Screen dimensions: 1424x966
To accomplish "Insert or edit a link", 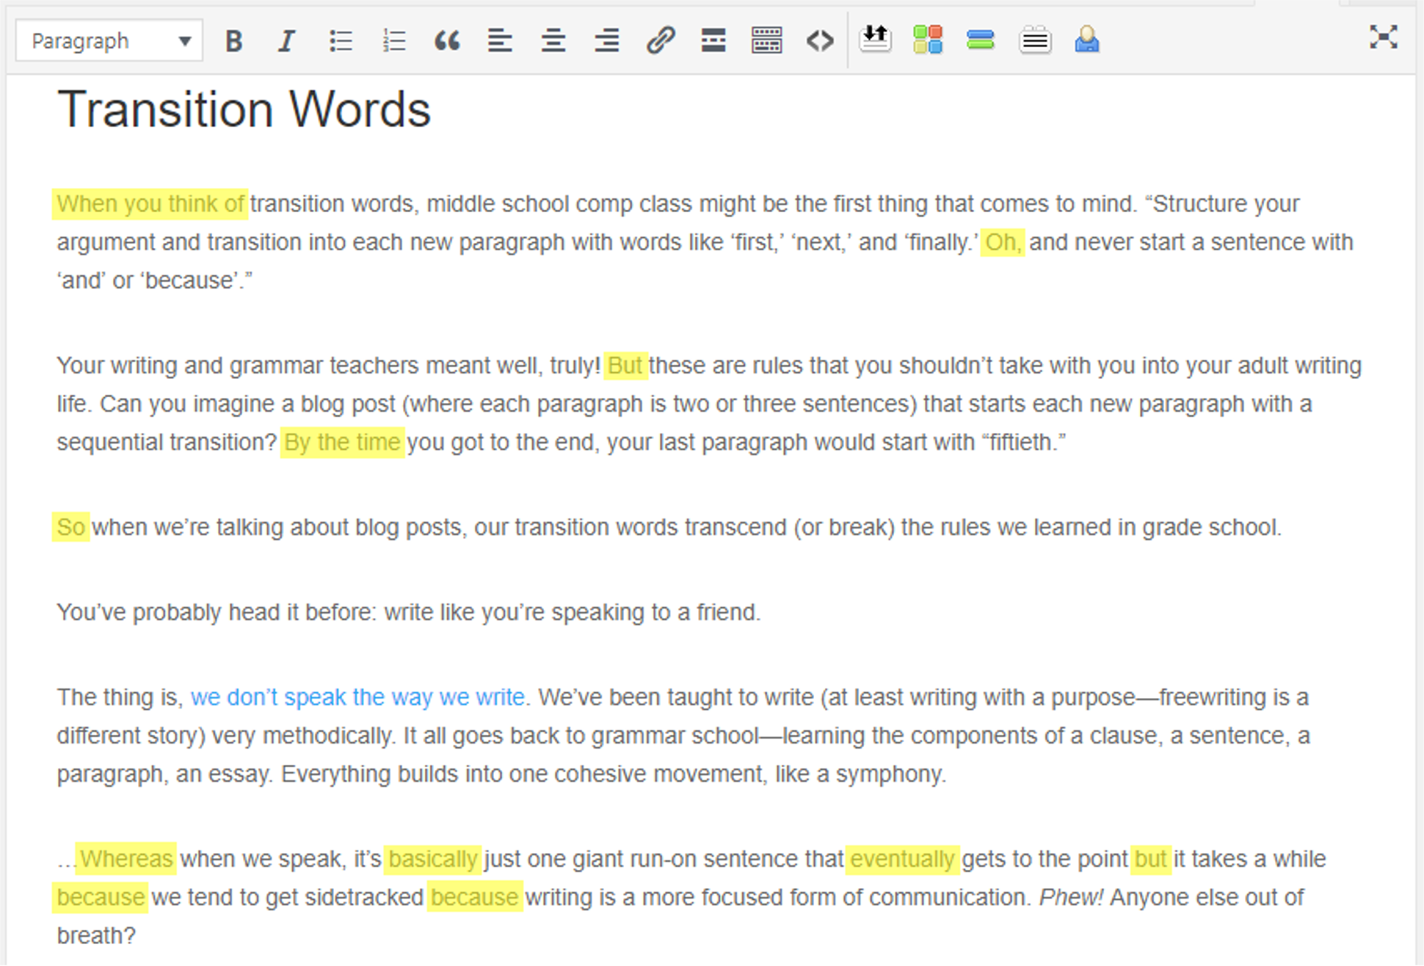I will (660, 40).
